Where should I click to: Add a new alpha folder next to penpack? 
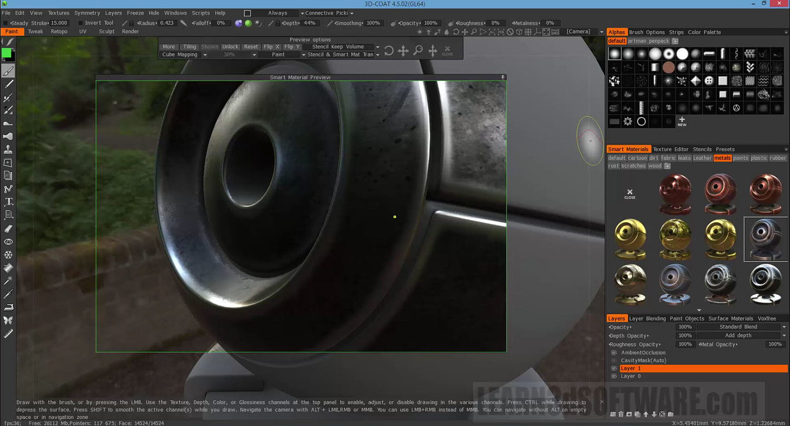tap(675, 41)
